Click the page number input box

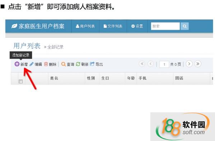click(164, 64)
